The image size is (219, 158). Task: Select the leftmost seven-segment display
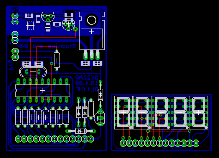[124, 112]
